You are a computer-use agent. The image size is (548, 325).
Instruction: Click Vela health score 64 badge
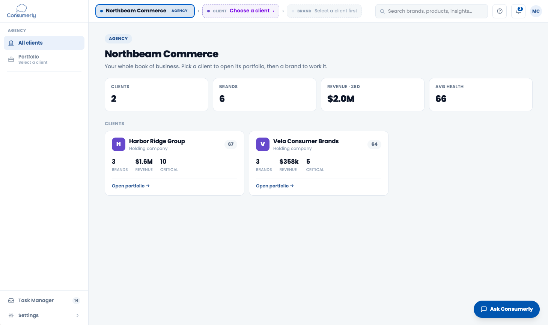point(375,144)
